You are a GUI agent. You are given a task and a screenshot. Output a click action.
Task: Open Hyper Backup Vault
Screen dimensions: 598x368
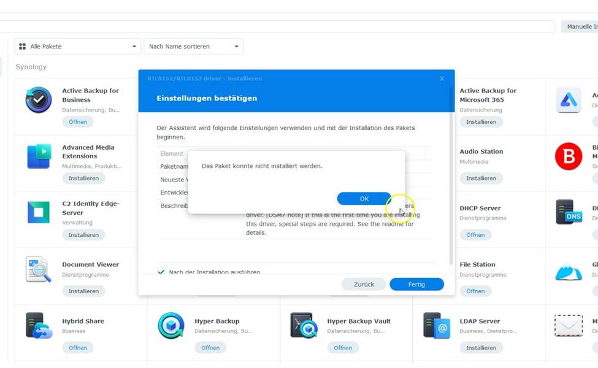(x=343, y=347)
